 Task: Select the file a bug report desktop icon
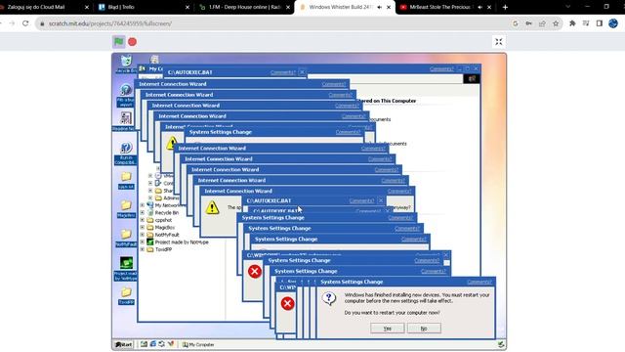126,95
